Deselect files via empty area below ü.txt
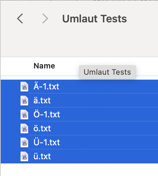158x176 pixels. pos(79,169)
